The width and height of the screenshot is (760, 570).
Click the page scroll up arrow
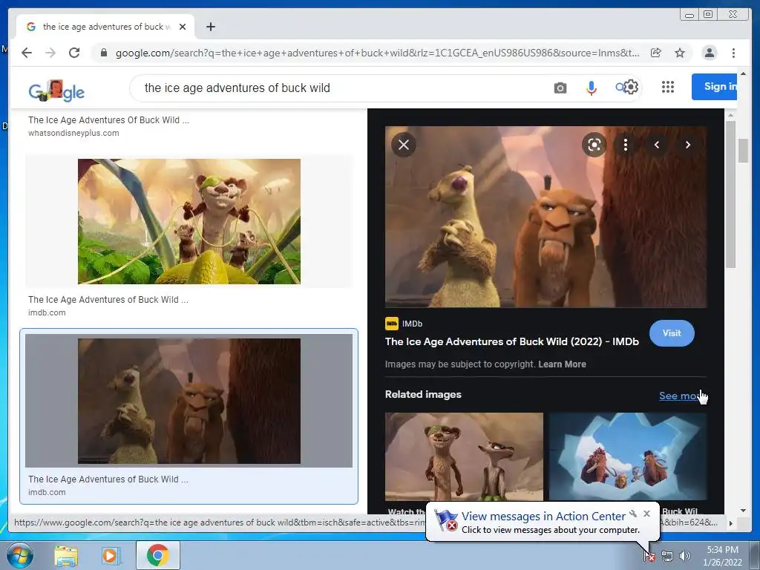(x=743, y=73)
